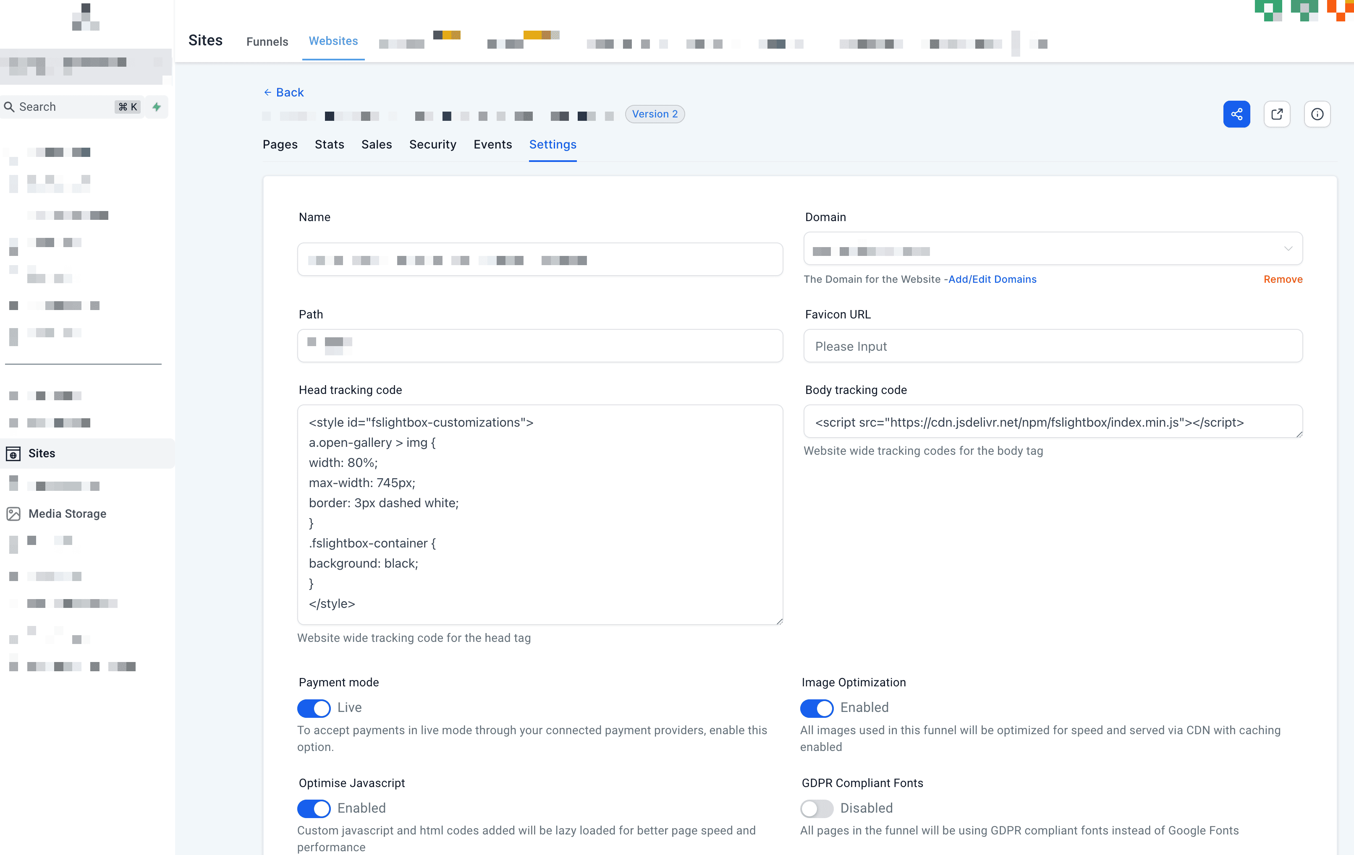1354x855 pixels.
Task: Enable the GDPR Compliant Fonts toggle
Action: pos(817,808)
